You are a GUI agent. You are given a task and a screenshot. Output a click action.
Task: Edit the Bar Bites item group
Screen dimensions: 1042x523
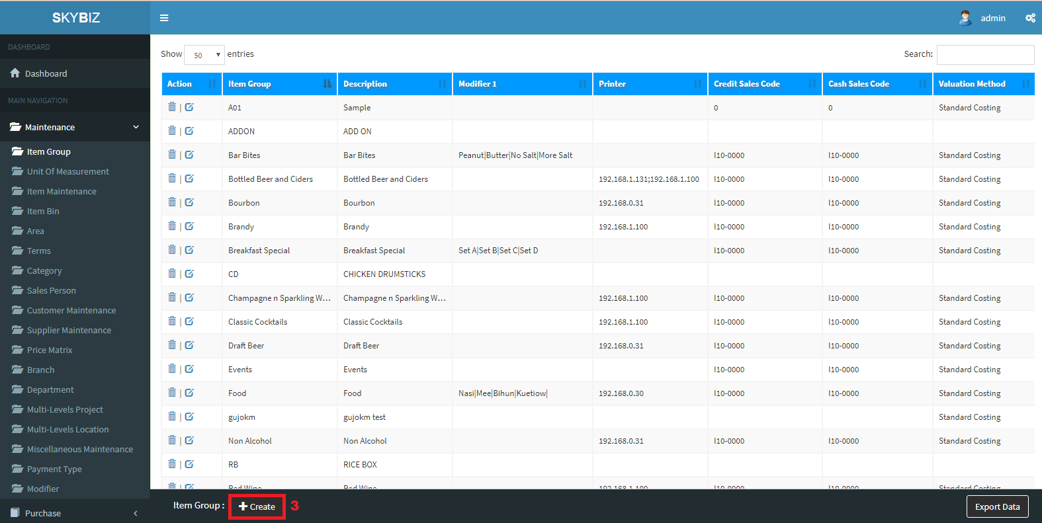189,155
